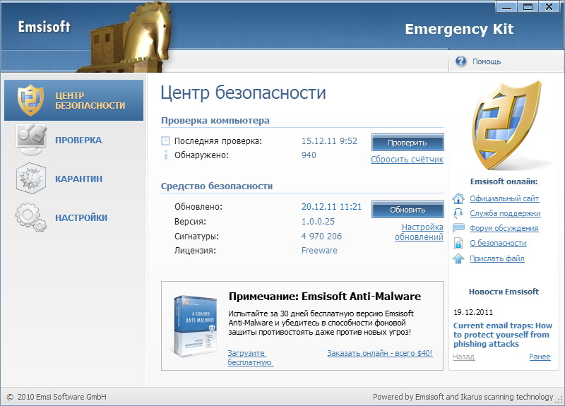The width and height of the screenshot is (565, 406).
Task: Minimize the Emergency Kit window
Action: pos(506,7)
